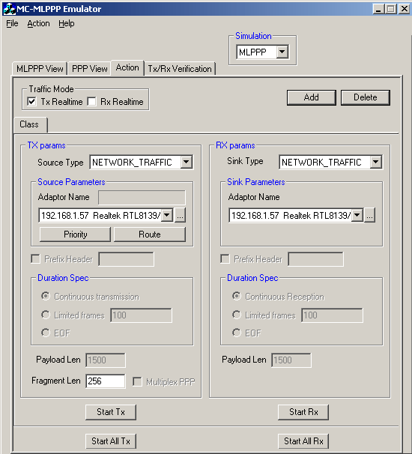The height and width of the screenshot is (454, 412).
Task: Open the TX adaptor name dropdown list
Action: coord(167,216)
